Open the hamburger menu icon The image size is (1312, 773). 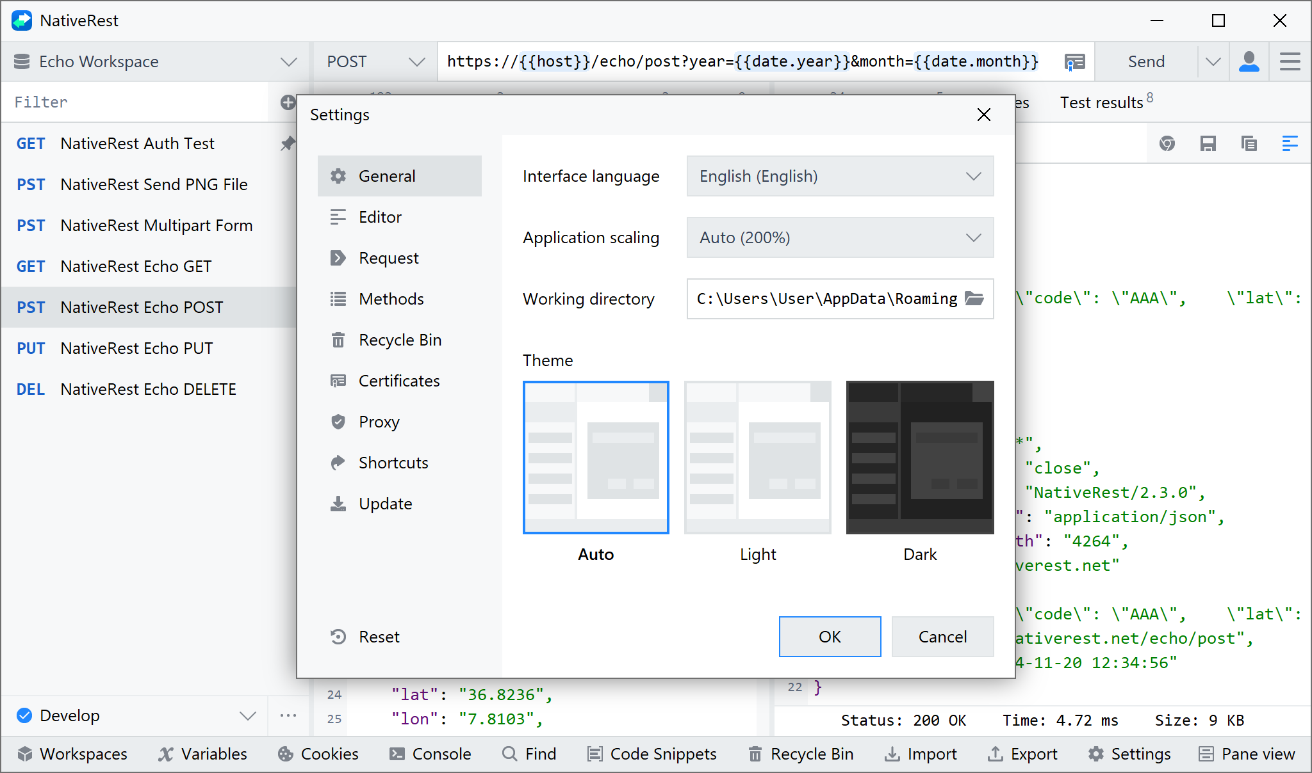click(1290, 61)
